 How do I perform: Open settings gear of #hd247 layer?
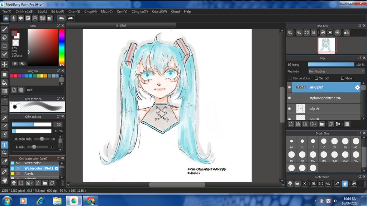pyautogui.click(x=357, y=87)
